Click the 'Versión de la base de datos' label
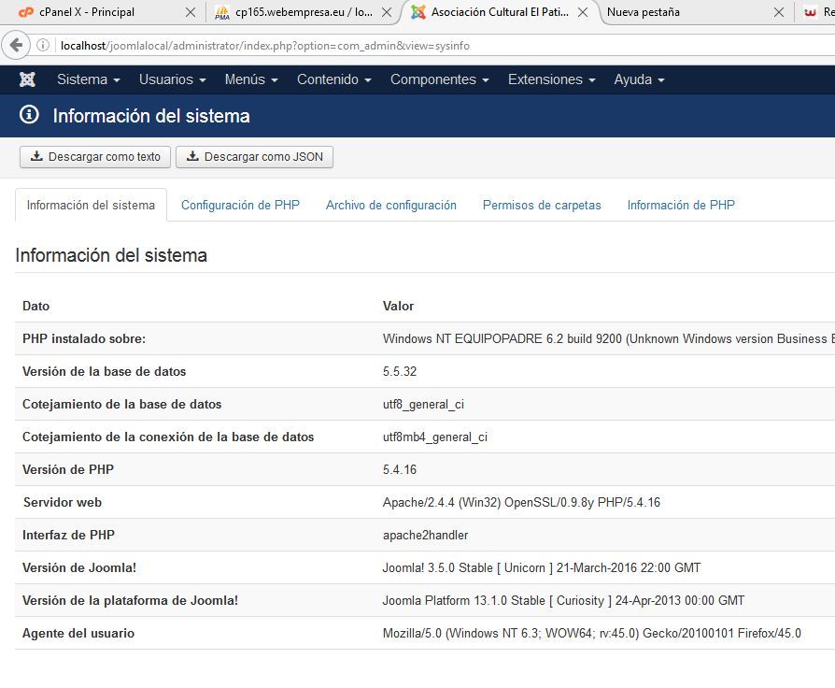Viewport: 835px width, 688px height. point(104,371)
